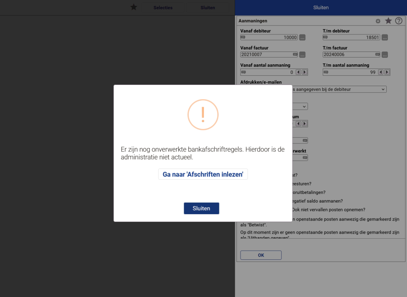Increase Vanaf aantal aanmaning with right arrow
Viewport: 407px width, 297px height.
(304, 72)
